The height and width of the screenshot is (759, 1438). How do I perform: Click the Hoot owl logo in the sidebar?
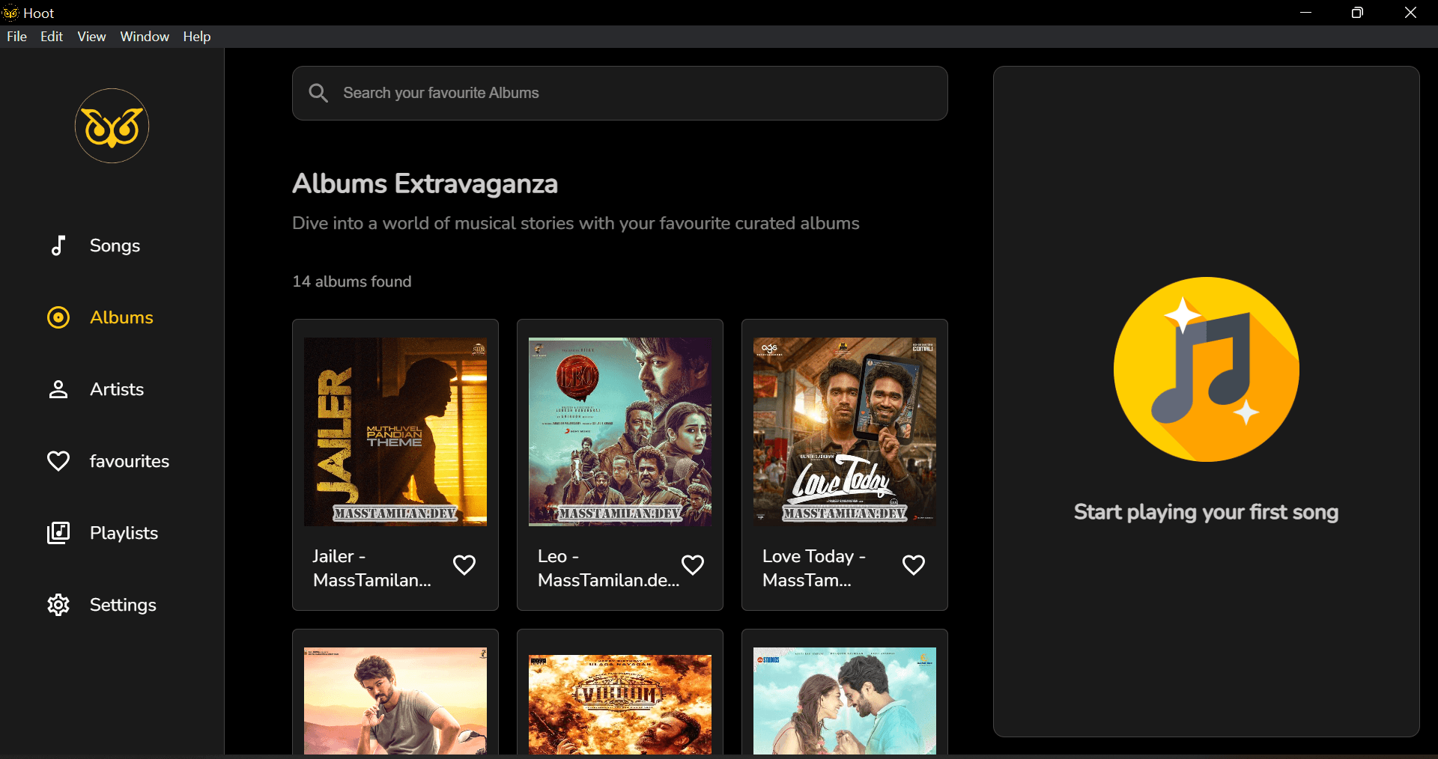[x=112, y=126]
